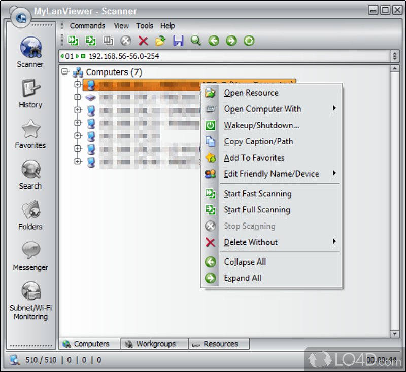Switch to the Resources tab
The height and width of the screenshot is (372, 406).
click(x=220, y=344)
